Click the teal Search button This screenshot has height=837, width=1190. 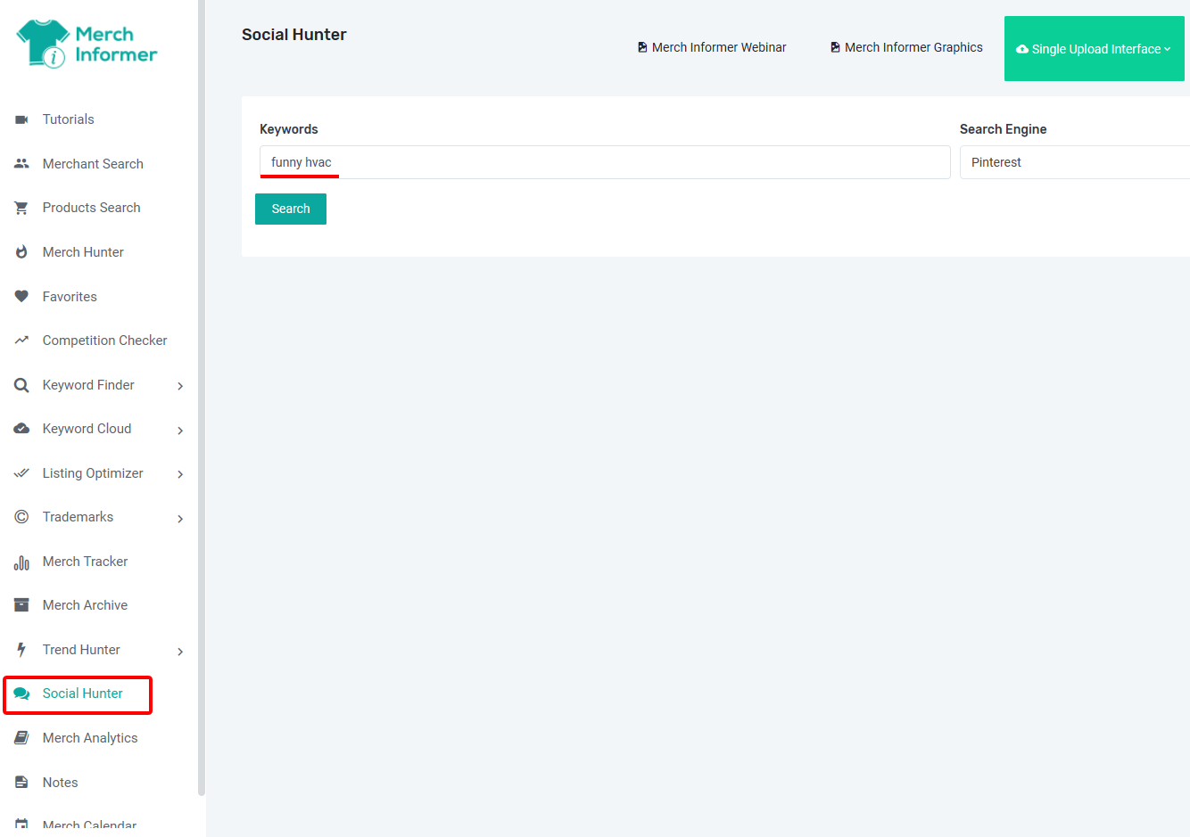pos(291,209)
